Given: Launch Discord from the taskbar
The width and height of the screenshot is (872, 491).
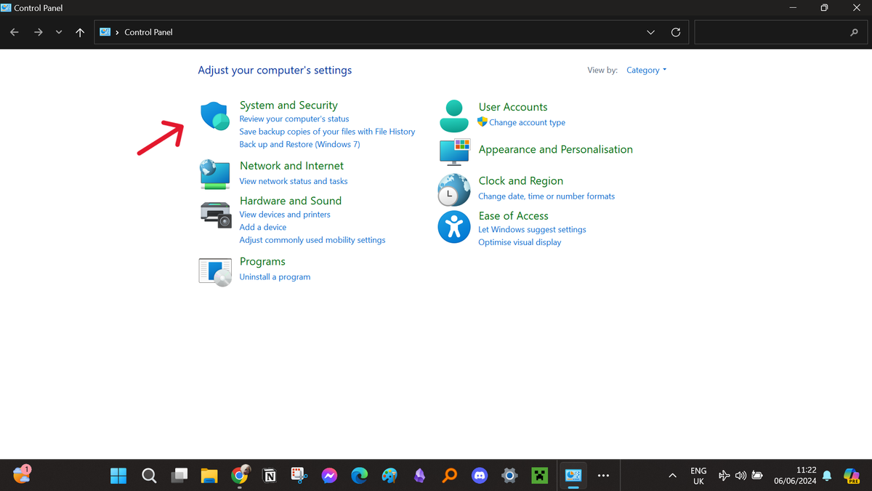Looking at the screenshot, I should [x=480, y=476].
